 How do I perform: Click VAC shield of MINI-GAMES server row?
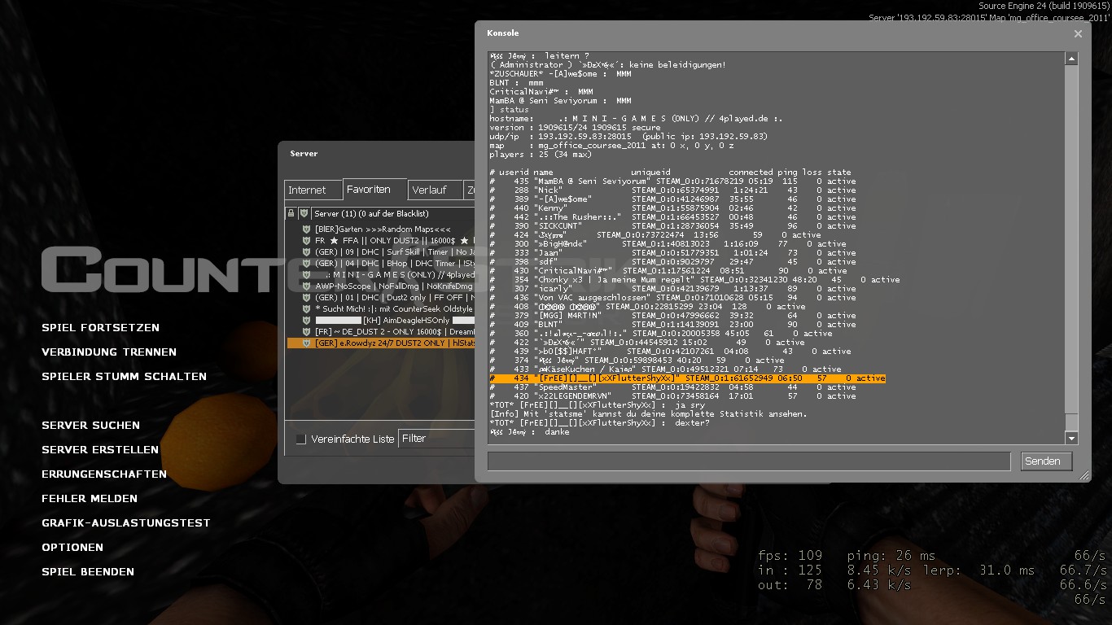[x=307, y=275]
